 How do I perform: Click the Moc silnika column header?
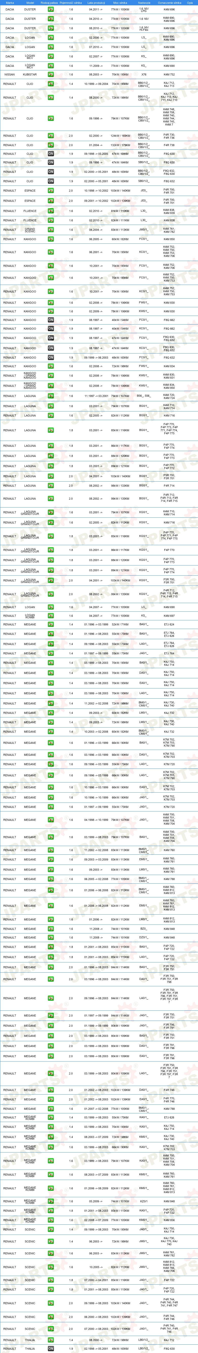(120, 3)
